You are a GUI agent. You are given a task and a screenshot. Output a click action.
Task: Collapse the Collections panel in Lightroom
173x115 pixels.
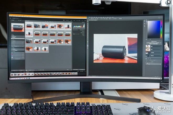[x=11, y=48]
